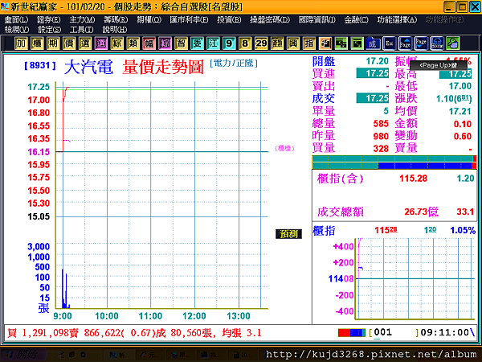The image size is (482, 362).
Task: Click the 預測 button
Action: point(288,234)
